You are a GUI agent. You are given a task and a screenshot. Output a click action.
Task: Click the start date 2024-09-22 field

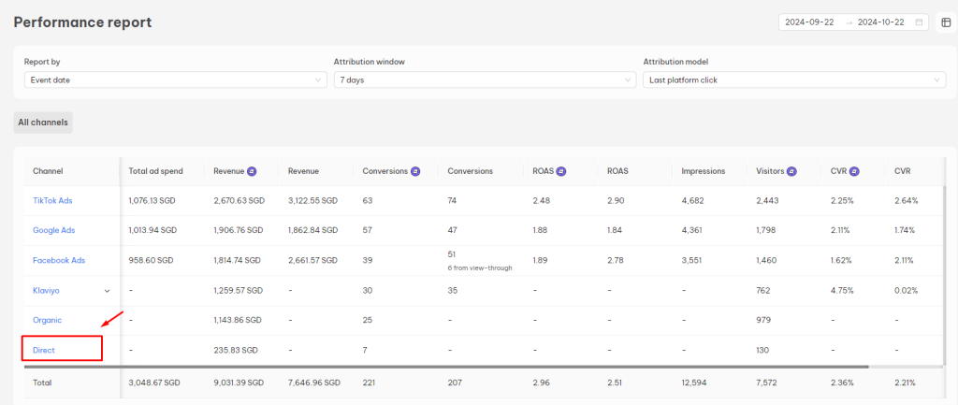[x=810, y=22]
